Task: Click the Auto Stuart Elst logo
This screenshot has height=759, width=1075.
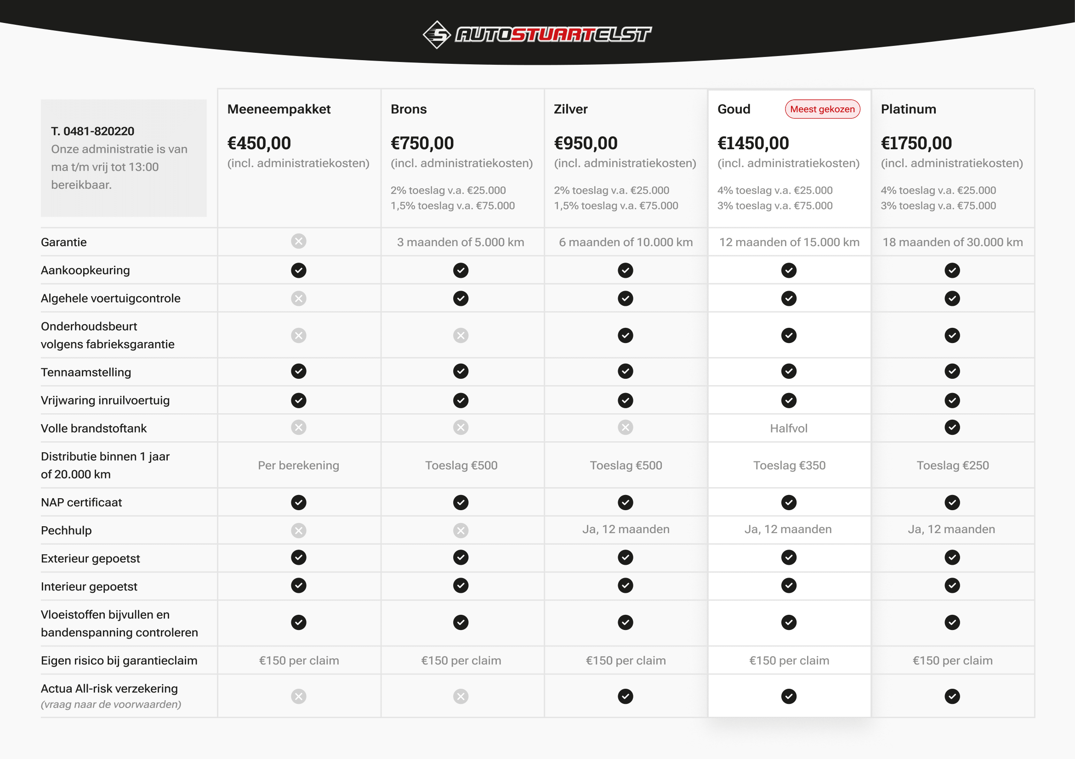Action: 536,34
